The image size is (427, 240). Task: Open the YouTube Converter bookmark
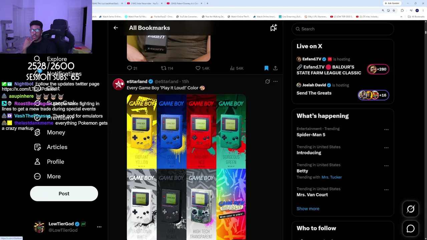tap(187, 17)
